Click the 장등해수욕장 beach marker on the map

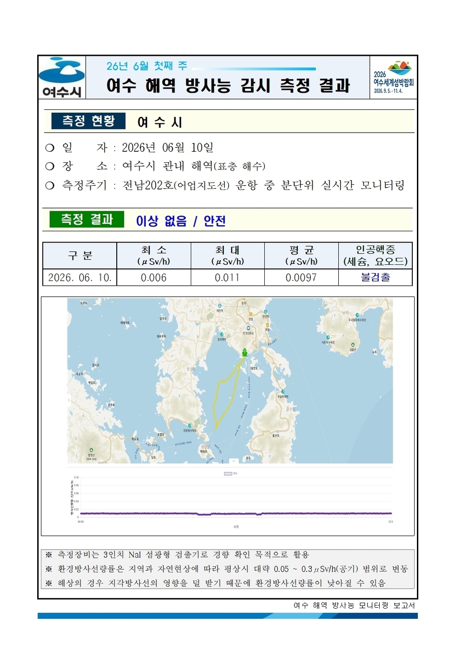[x=189, y=425]
